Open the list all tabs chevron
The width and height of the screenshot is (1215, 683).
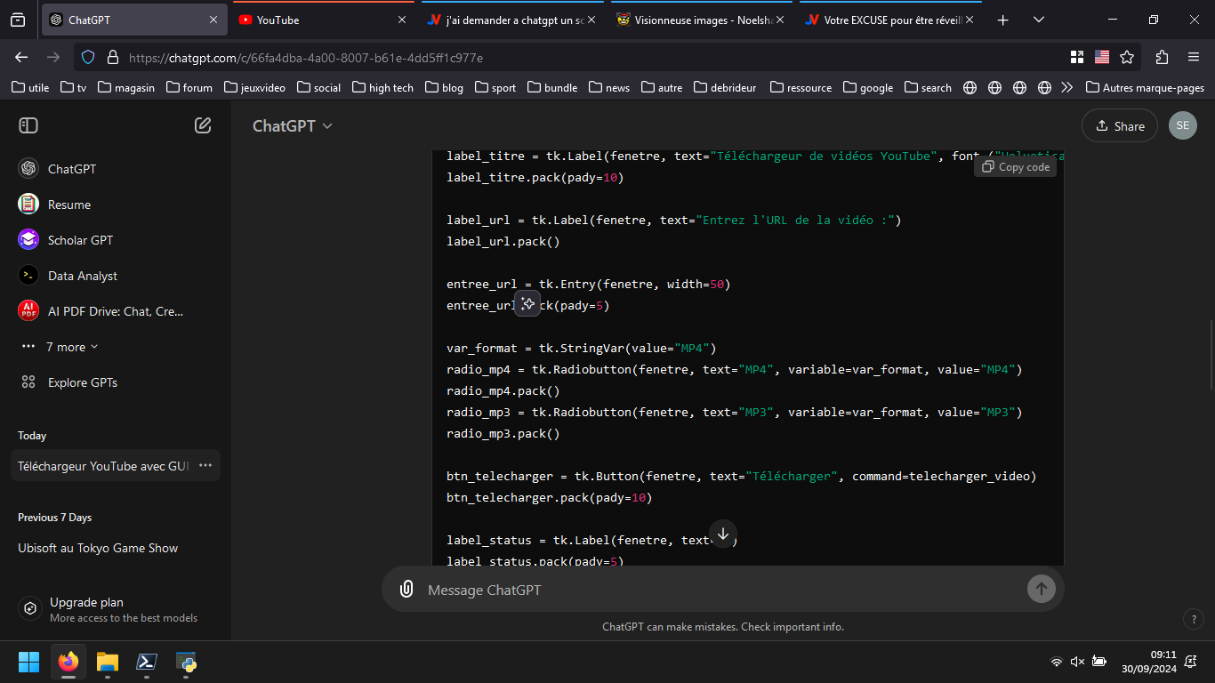tap(1038, 20)
